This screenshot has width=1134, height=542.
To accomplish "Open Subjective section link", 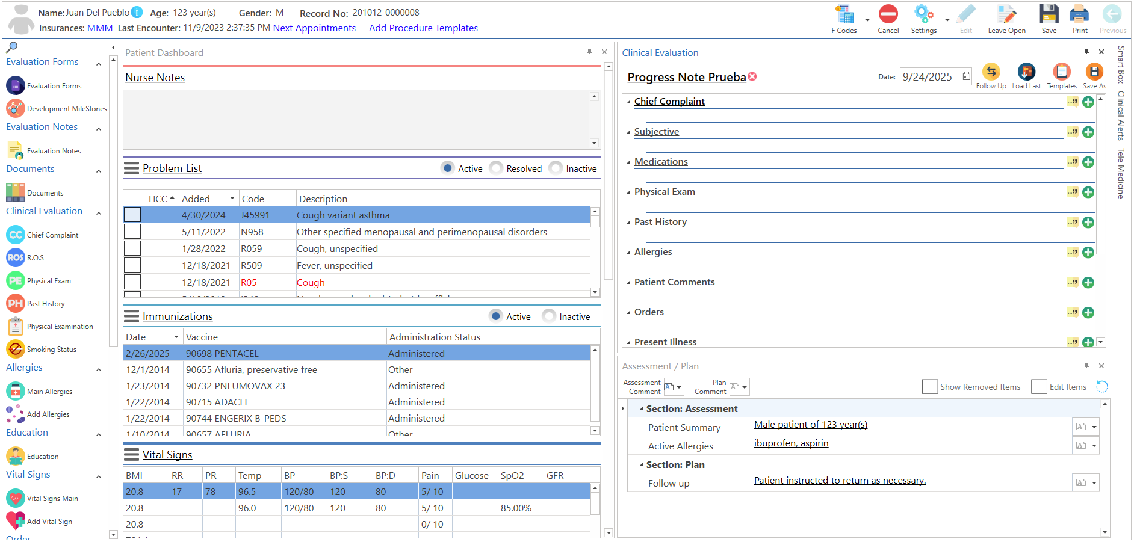I will 656,132.
